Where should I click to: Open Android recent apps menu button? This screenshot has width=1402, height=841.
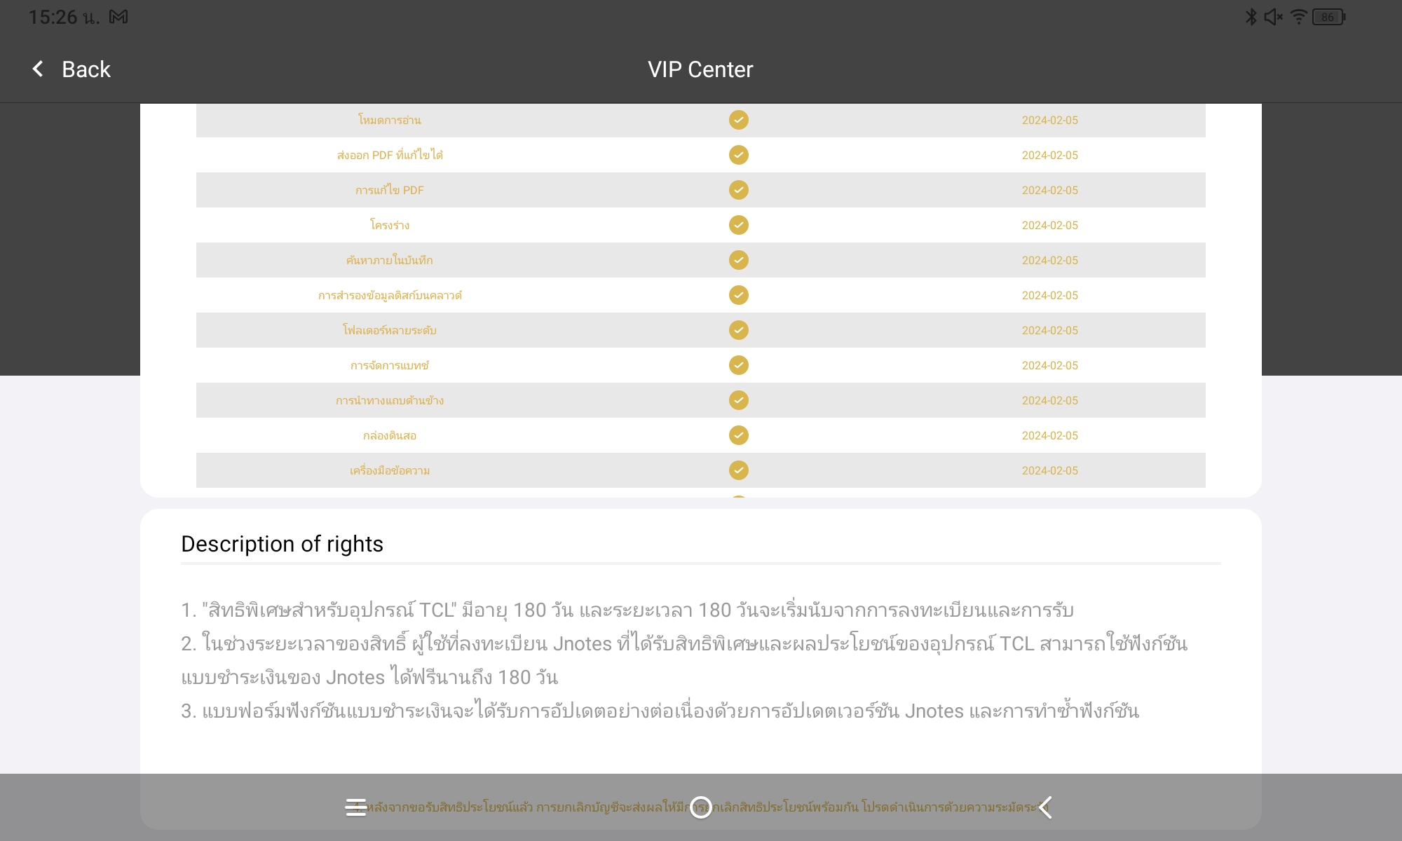coord(355,807)
